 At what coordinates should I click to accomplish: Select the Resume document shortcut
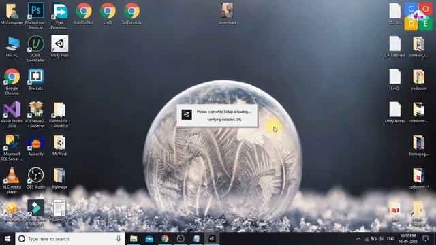59,211
